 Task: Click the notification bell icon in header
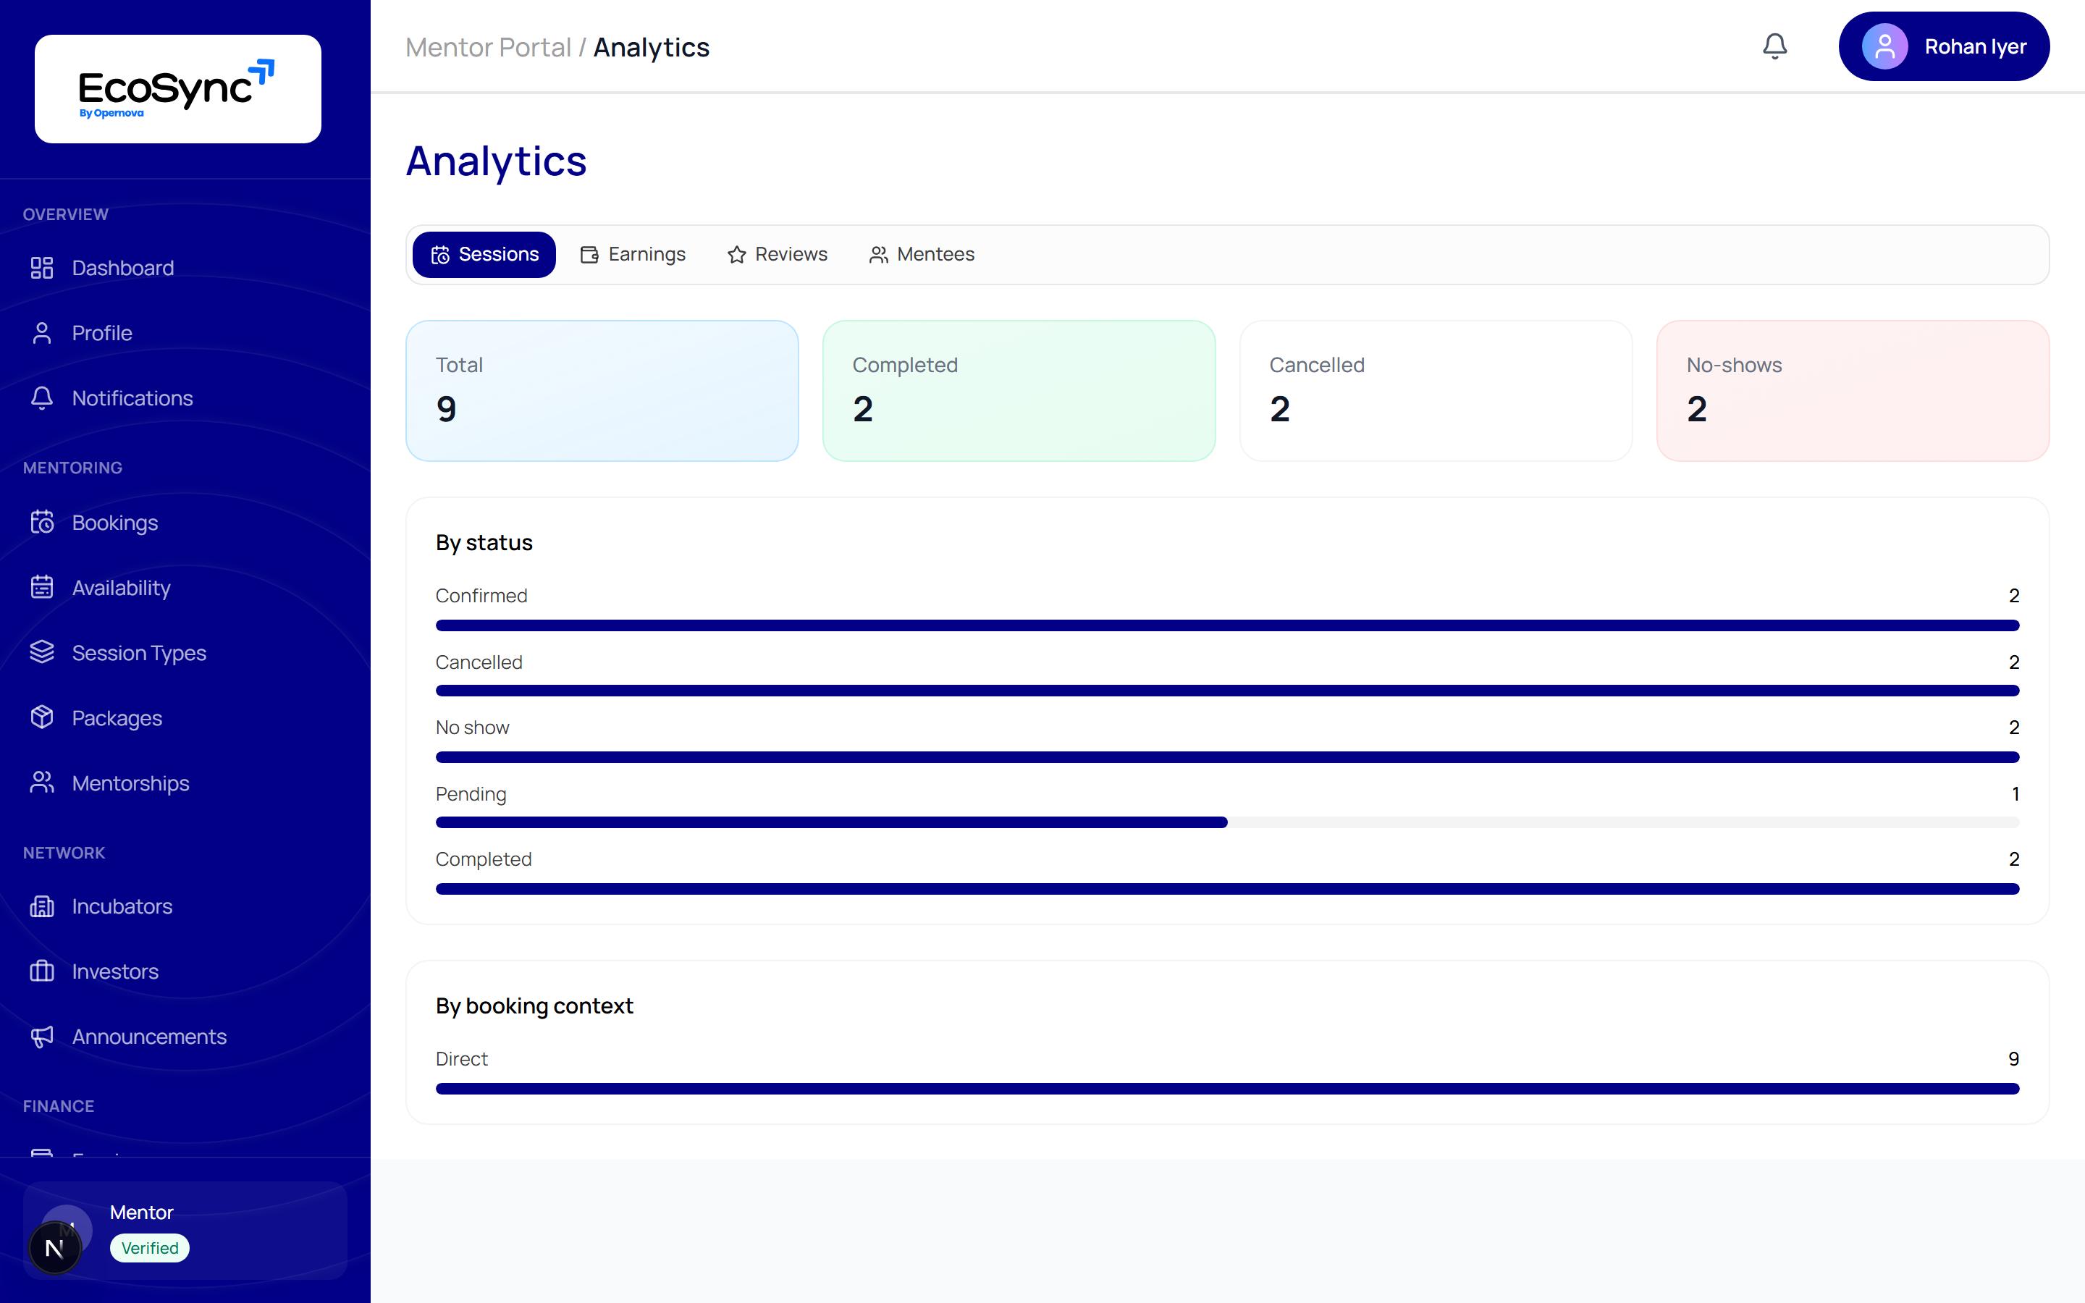(1774, 46)
